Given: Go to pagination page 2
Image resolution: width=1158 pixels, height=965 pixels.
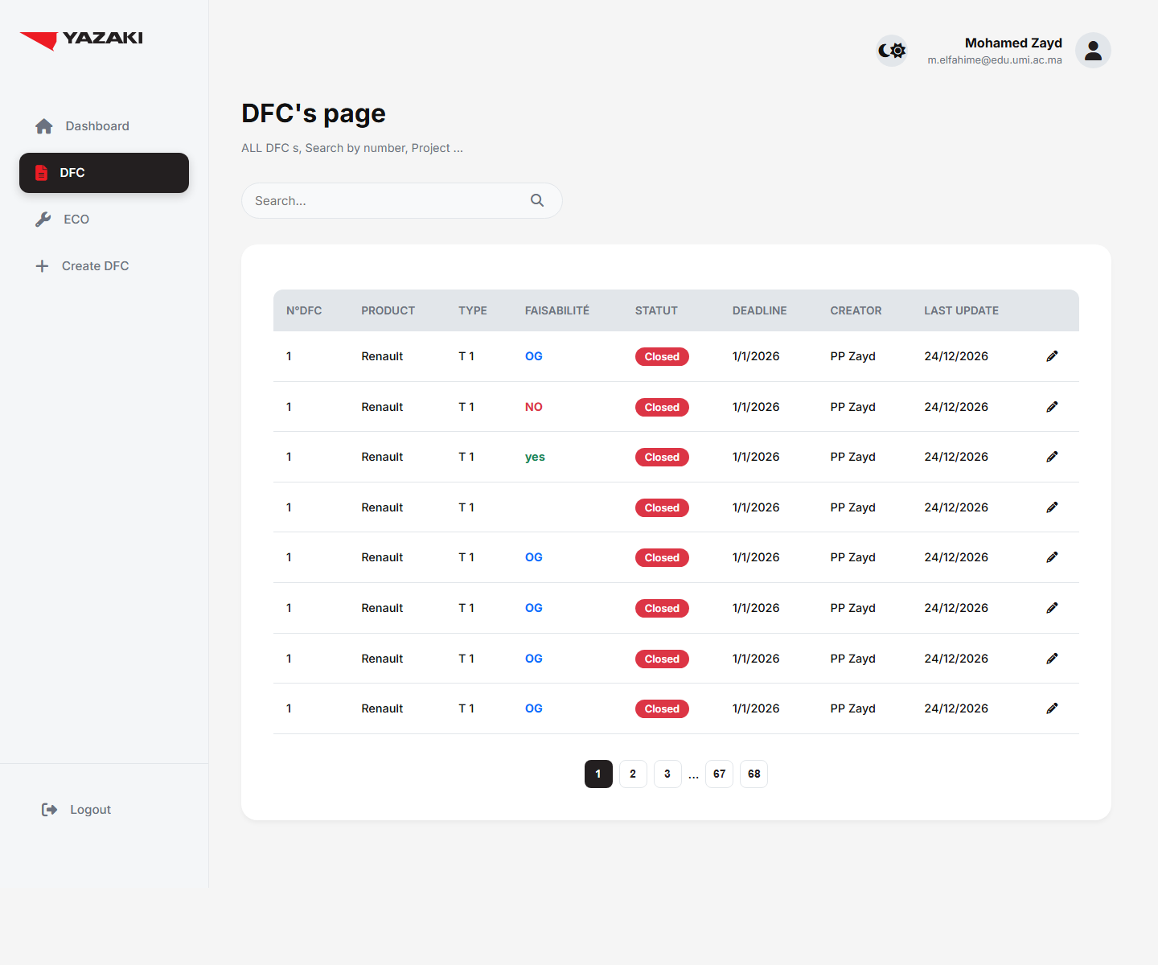Looking at the screenshot, I should [x=633, y=774].
